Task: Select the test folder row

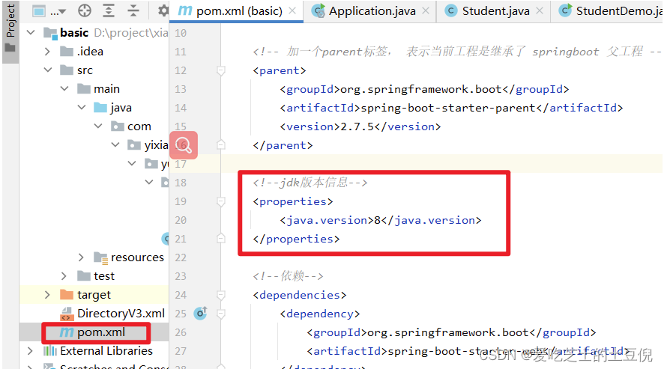Action: (94, 276)
